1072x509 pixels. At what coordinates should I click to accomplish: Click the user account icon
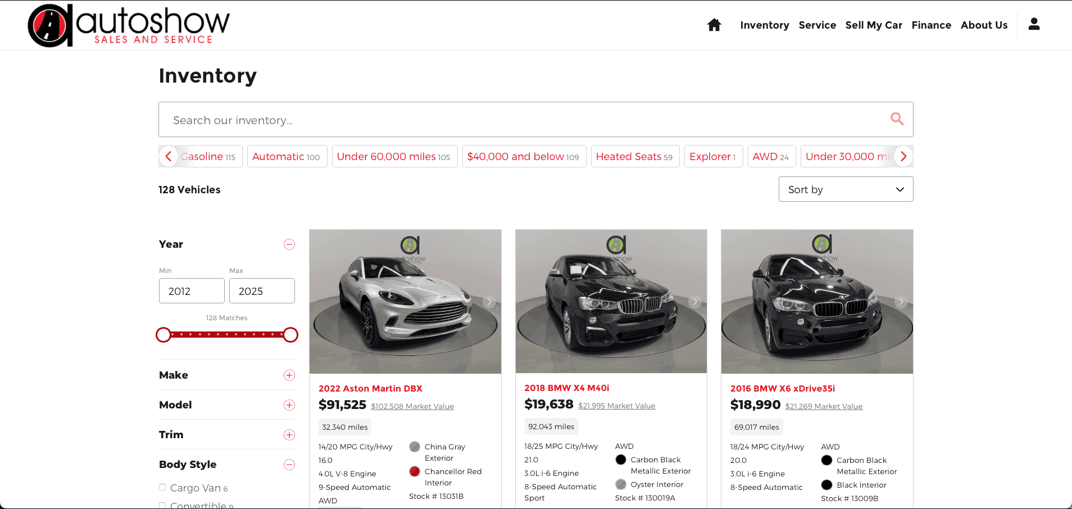(x=1034, y=24)
